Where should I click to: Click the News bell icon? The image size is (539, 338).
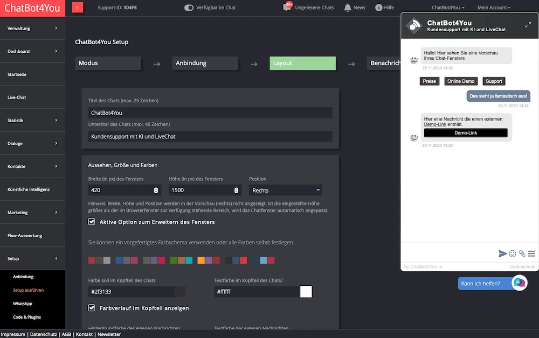pos(348,8)
